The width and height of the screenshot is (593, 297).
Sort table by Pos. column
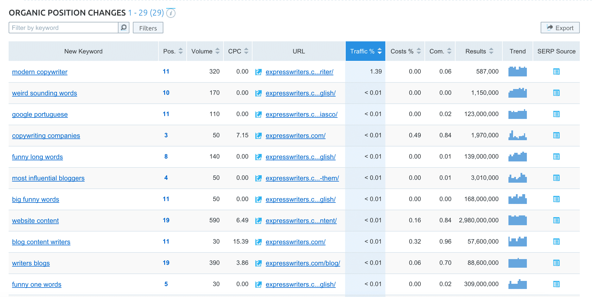pyautogui.click(x=173, y=51)
